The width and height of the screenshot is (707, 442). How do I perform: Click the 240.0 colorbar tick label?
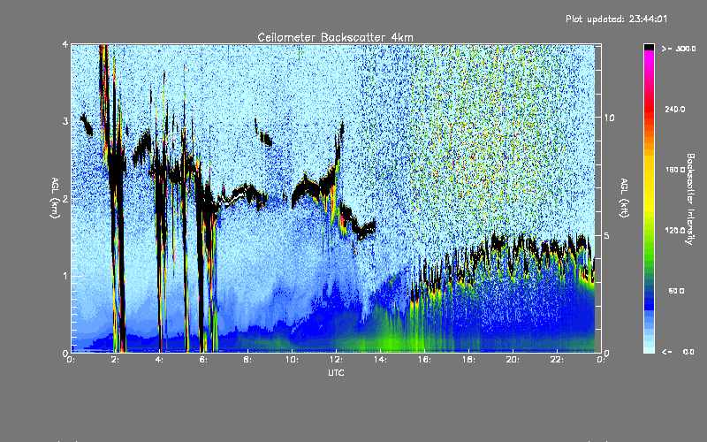point(675,109)
